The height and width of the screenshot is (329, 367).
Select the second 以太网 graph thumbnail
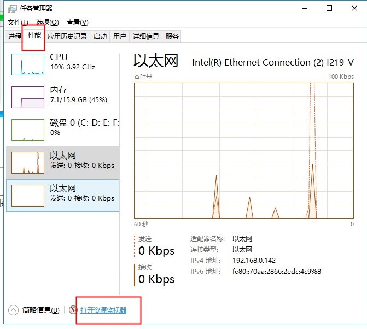point(28,195)
